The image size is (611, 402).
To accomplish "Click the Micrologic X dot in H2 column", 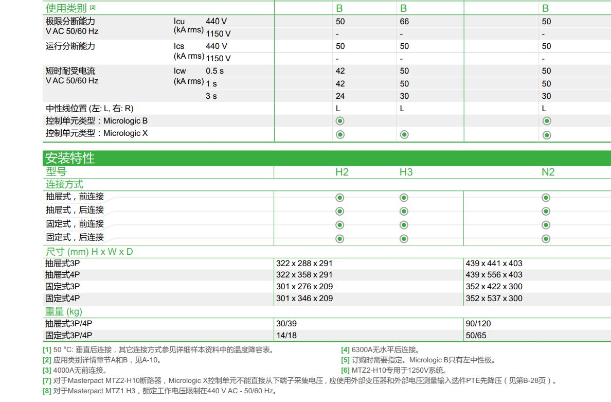I will (340, 134).
